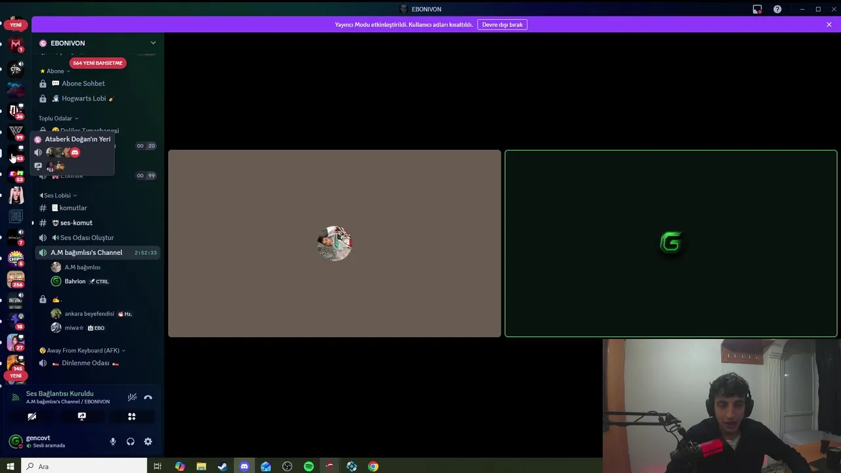Open OBS Studio from the taskbar
Viewport: 841px width, 473px height.
click(287, 466)
